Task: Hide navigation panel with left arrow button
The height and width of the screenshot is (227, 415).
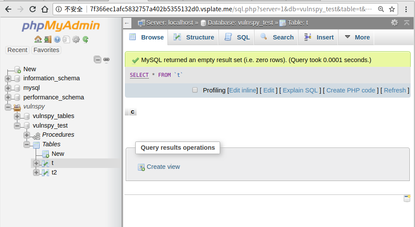Action: point(127,23)
